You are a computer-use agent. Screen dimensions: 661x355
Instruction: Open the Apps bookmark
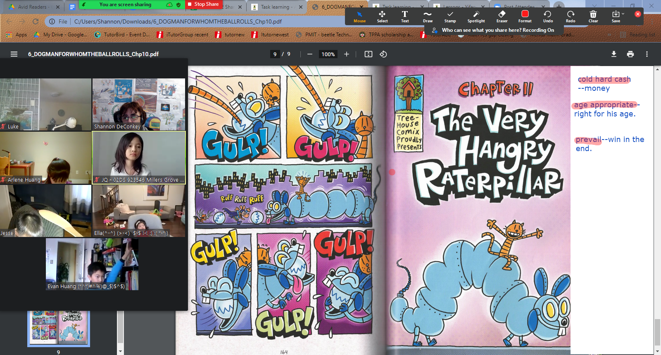tap(17, 35)
